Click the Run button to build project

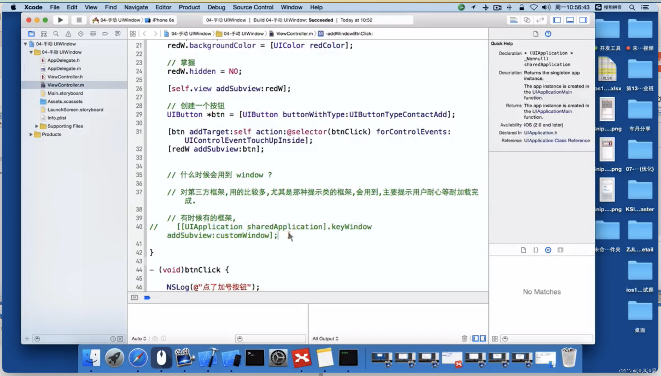coord(60,20)
